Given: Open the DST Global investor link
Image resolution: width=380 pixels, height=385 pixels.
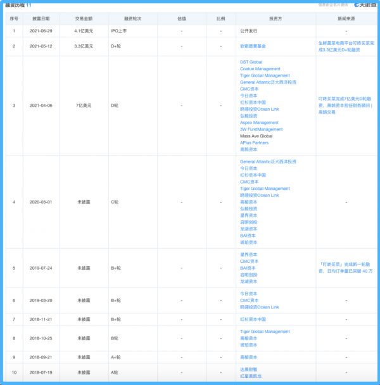Looking at the screenshot, I should pyautogui.click(x=251, y=62).
